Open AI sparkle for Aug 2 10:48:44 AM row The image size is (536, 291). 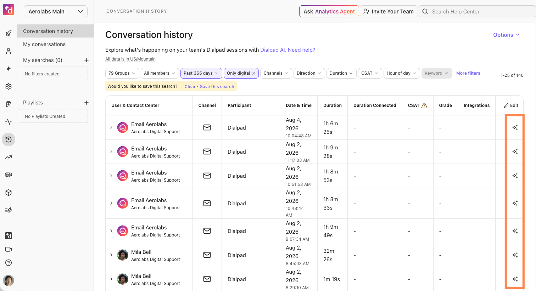(x=515, y=203)
